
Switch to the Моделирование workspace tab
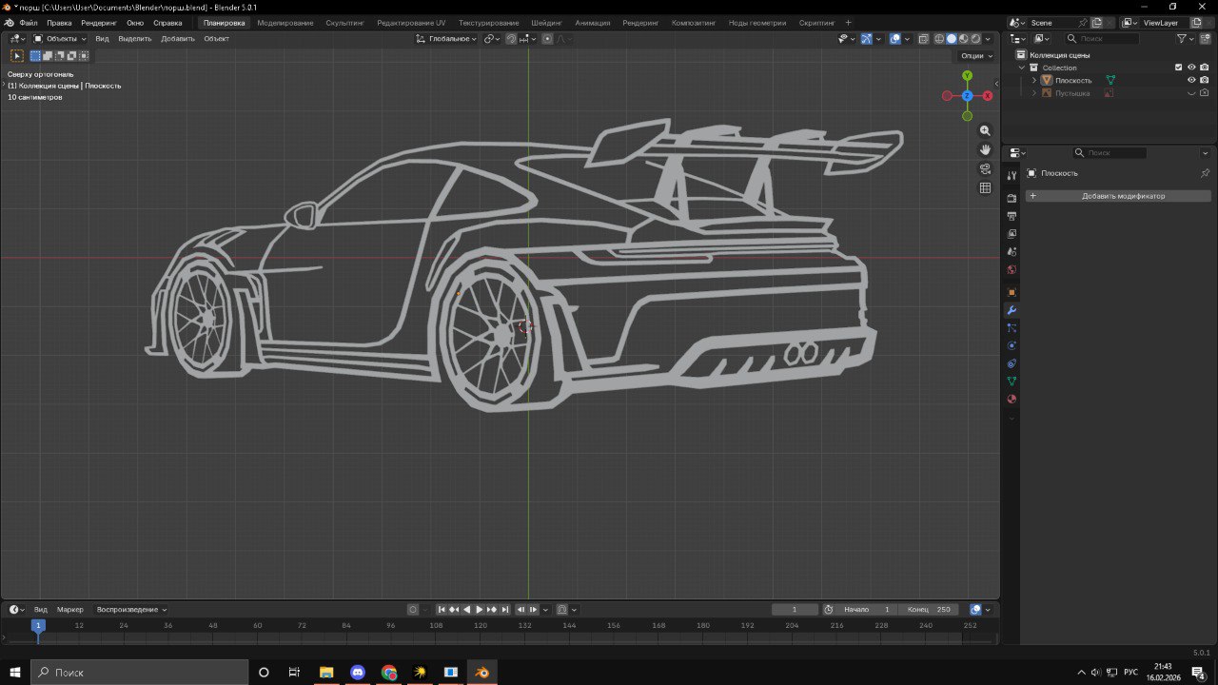[285, 23]
